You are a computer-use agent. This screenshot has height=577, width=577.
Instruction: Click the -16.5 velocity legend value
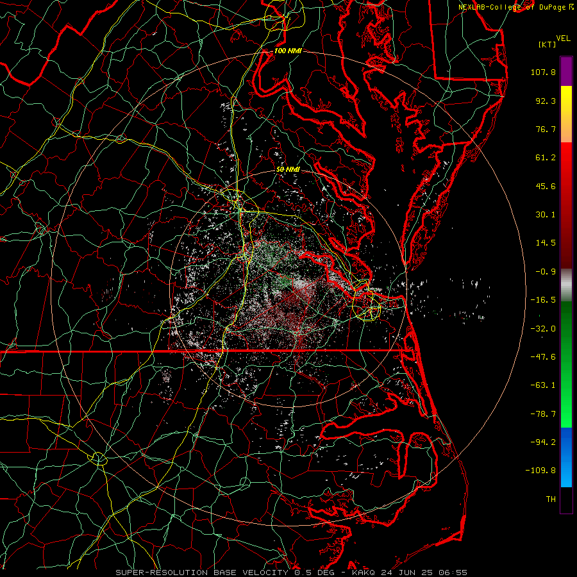[543, 300]
